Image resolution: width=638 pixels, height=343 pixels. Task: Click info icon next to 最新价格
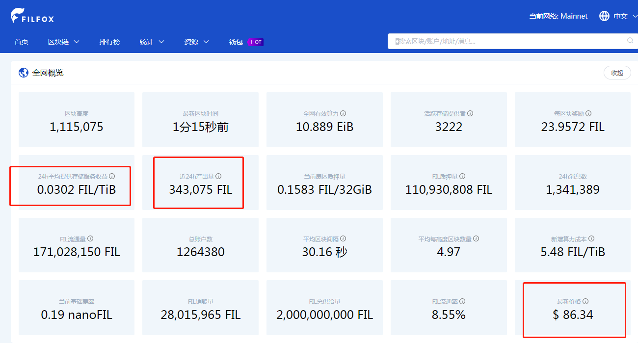585,302
